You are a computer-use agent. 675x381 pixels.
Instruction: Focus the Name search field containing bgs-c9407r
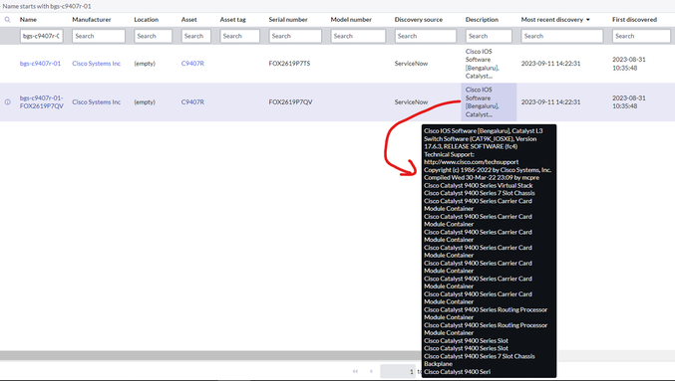coord(41,36)
